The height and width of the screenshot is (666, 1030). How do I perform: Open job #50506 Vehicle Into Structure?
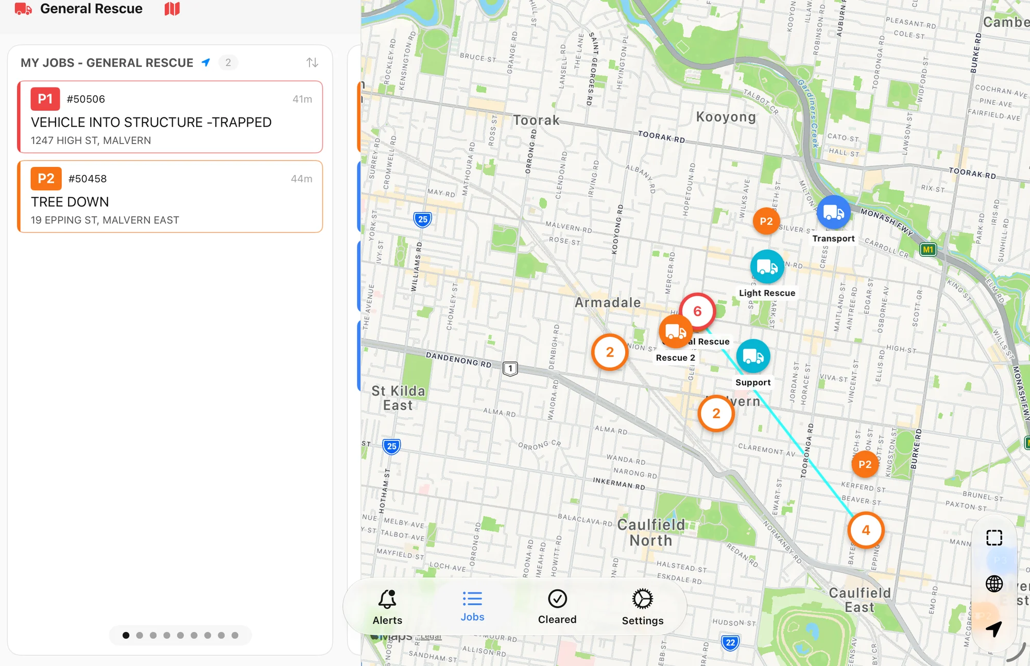(170, 117)
